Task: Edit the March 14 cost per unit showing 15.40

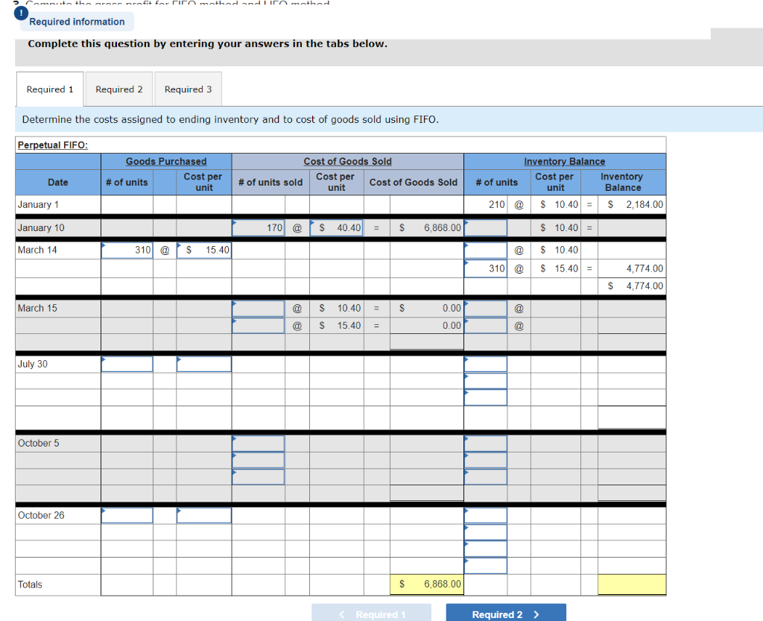Action: click(203, 250)
